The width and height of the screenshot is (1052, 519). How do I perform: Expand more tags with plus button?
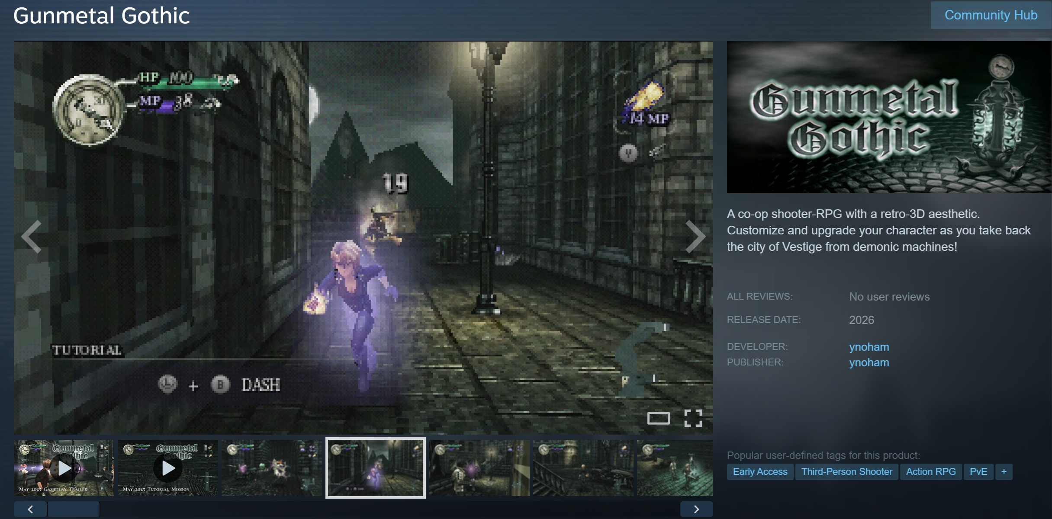1004,471
